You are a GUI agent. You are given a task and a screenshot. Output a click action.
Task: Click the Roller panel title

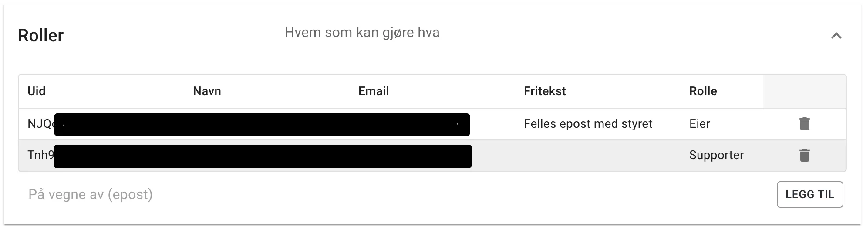coord(41,36)
